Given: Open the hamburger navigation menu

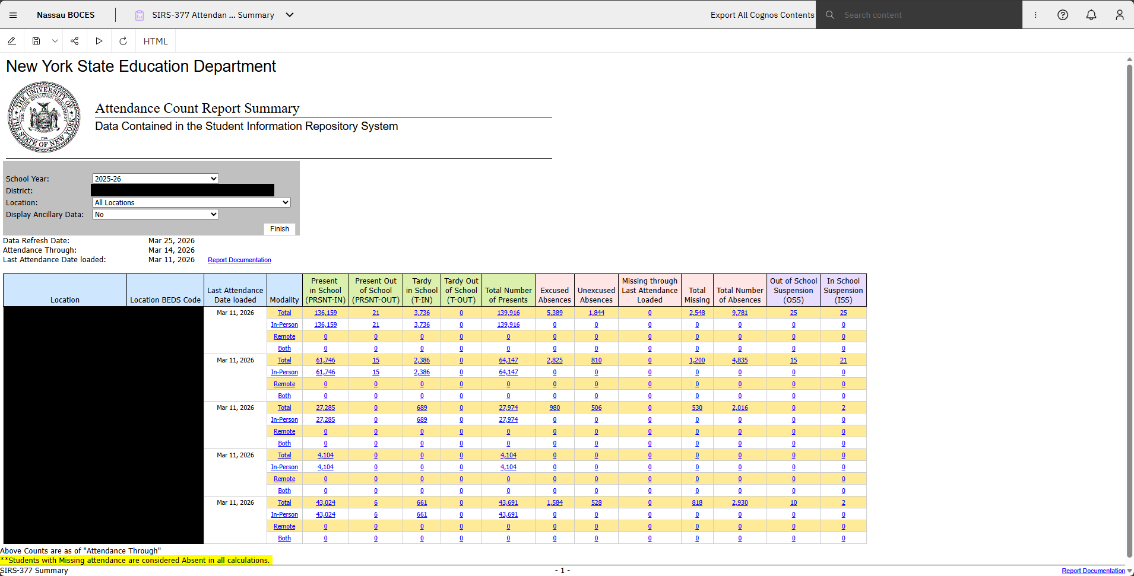Looking at the screenshot, I should click(13, 15).
